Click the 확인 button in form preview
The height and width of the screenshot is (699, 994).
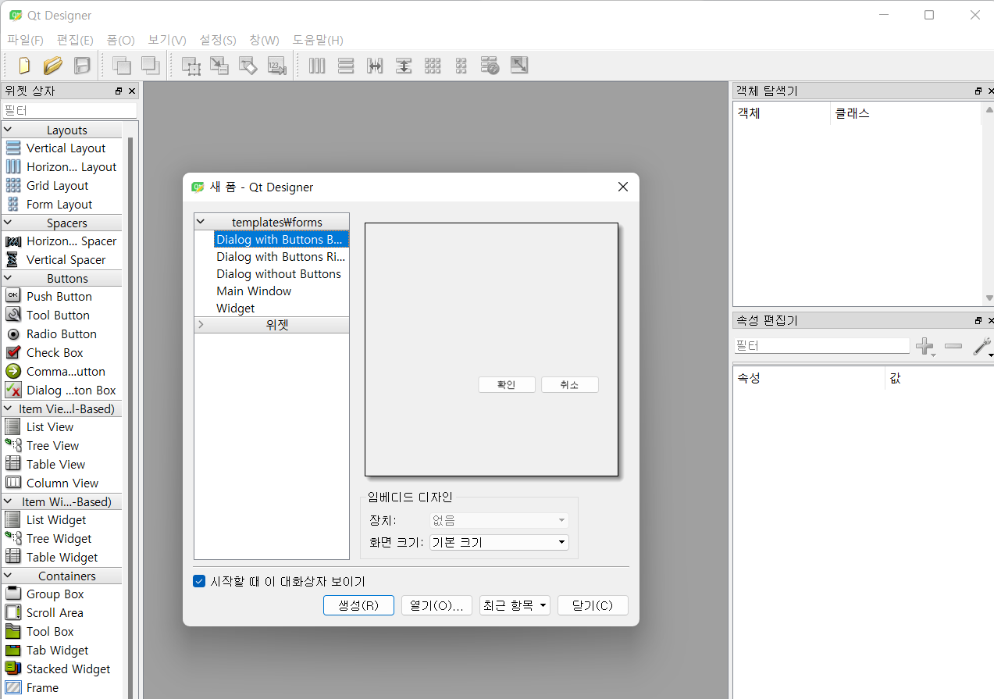point(507,384)
